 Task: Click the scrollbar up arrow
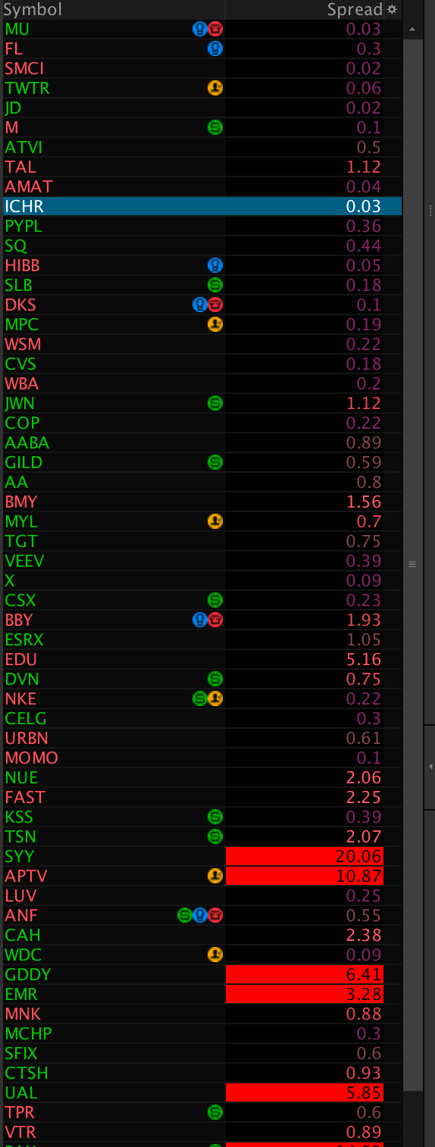coord(412,29)
